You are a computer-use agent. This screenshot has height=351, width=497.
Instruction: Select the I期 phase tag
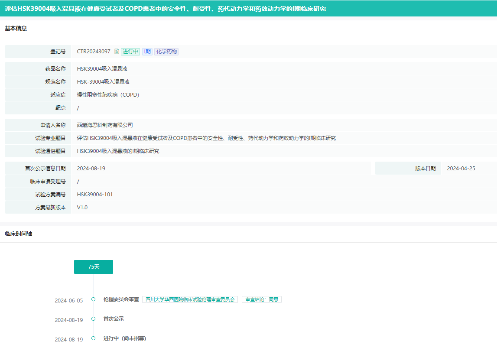click(147, 52)
